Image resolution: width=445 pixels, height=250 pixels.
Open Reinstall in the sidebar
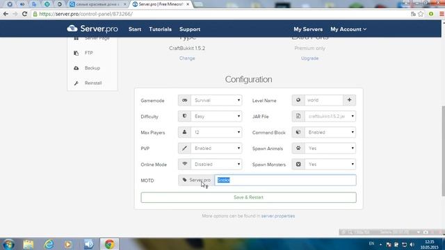click(x=92, y=83)
